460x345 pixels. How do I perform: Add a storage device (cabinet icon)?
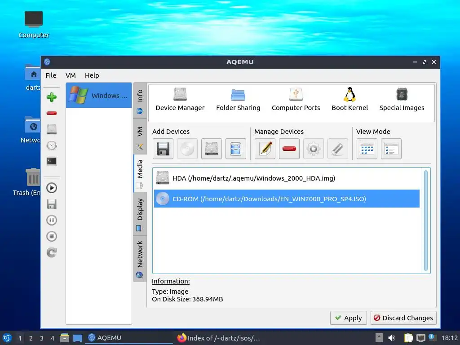click(x=235, y=149)
